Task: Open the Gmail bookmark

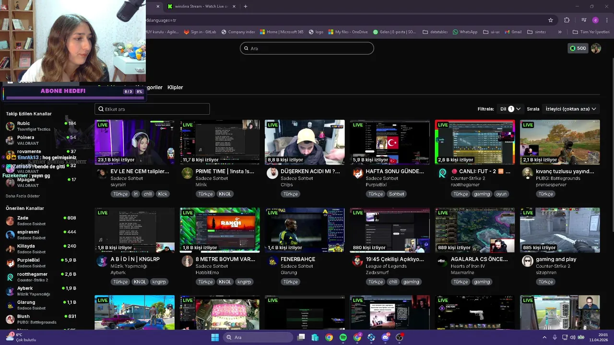Action: pyautogui.click(x=513, y=32)
